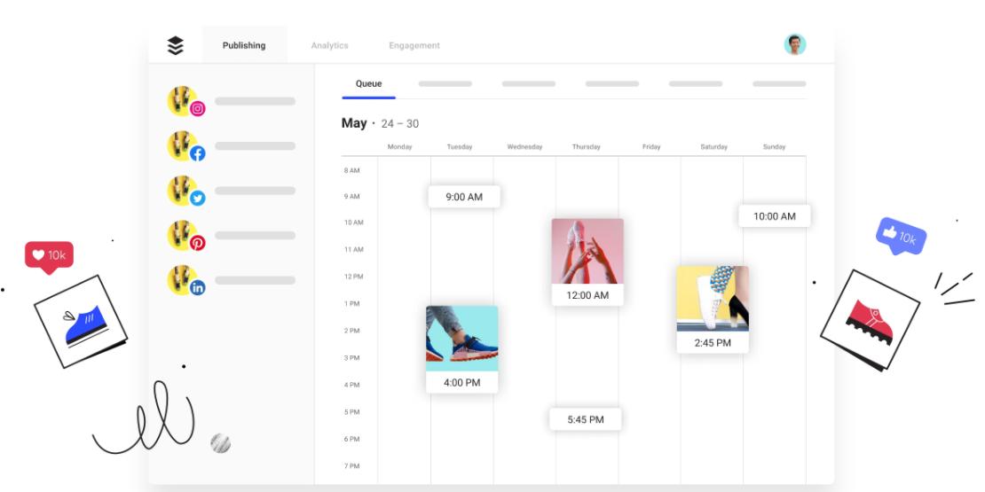
Task: Switch to the Publishing tab
Action: (x=244, y=45)
